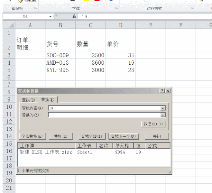Focus the 查找内容 input field
This screenshot has height=193, width=212.
pos(105,108)
